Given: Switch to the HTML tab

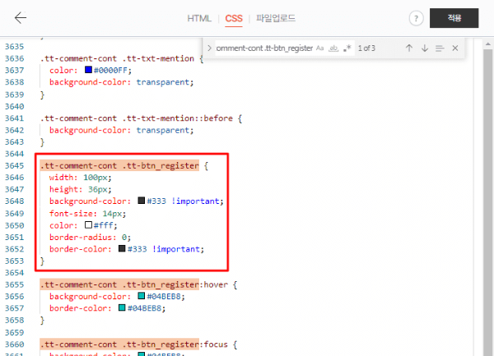Looking at the screenshot, I should click(199, 19).
